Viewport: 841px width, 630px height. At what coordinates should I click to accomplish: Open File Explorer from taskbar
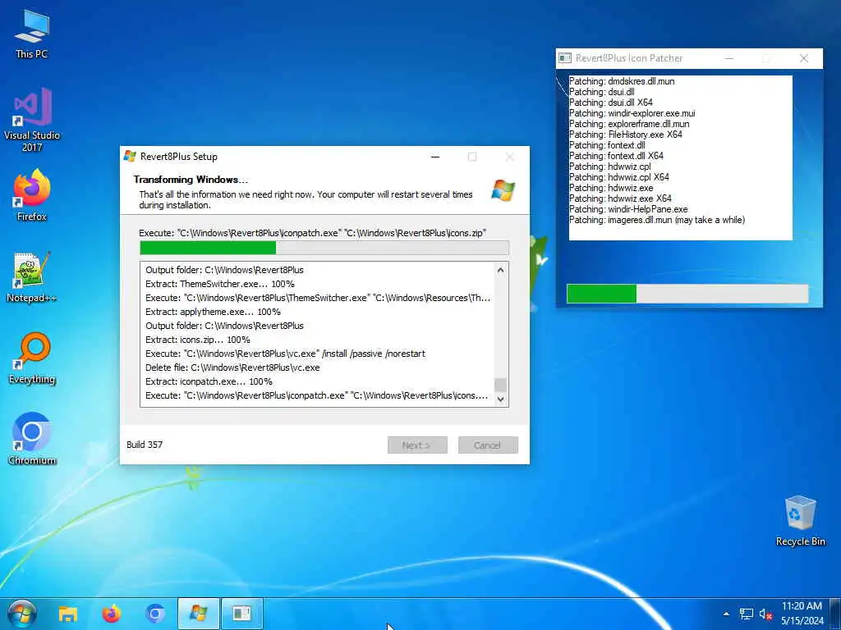(68, 614)
